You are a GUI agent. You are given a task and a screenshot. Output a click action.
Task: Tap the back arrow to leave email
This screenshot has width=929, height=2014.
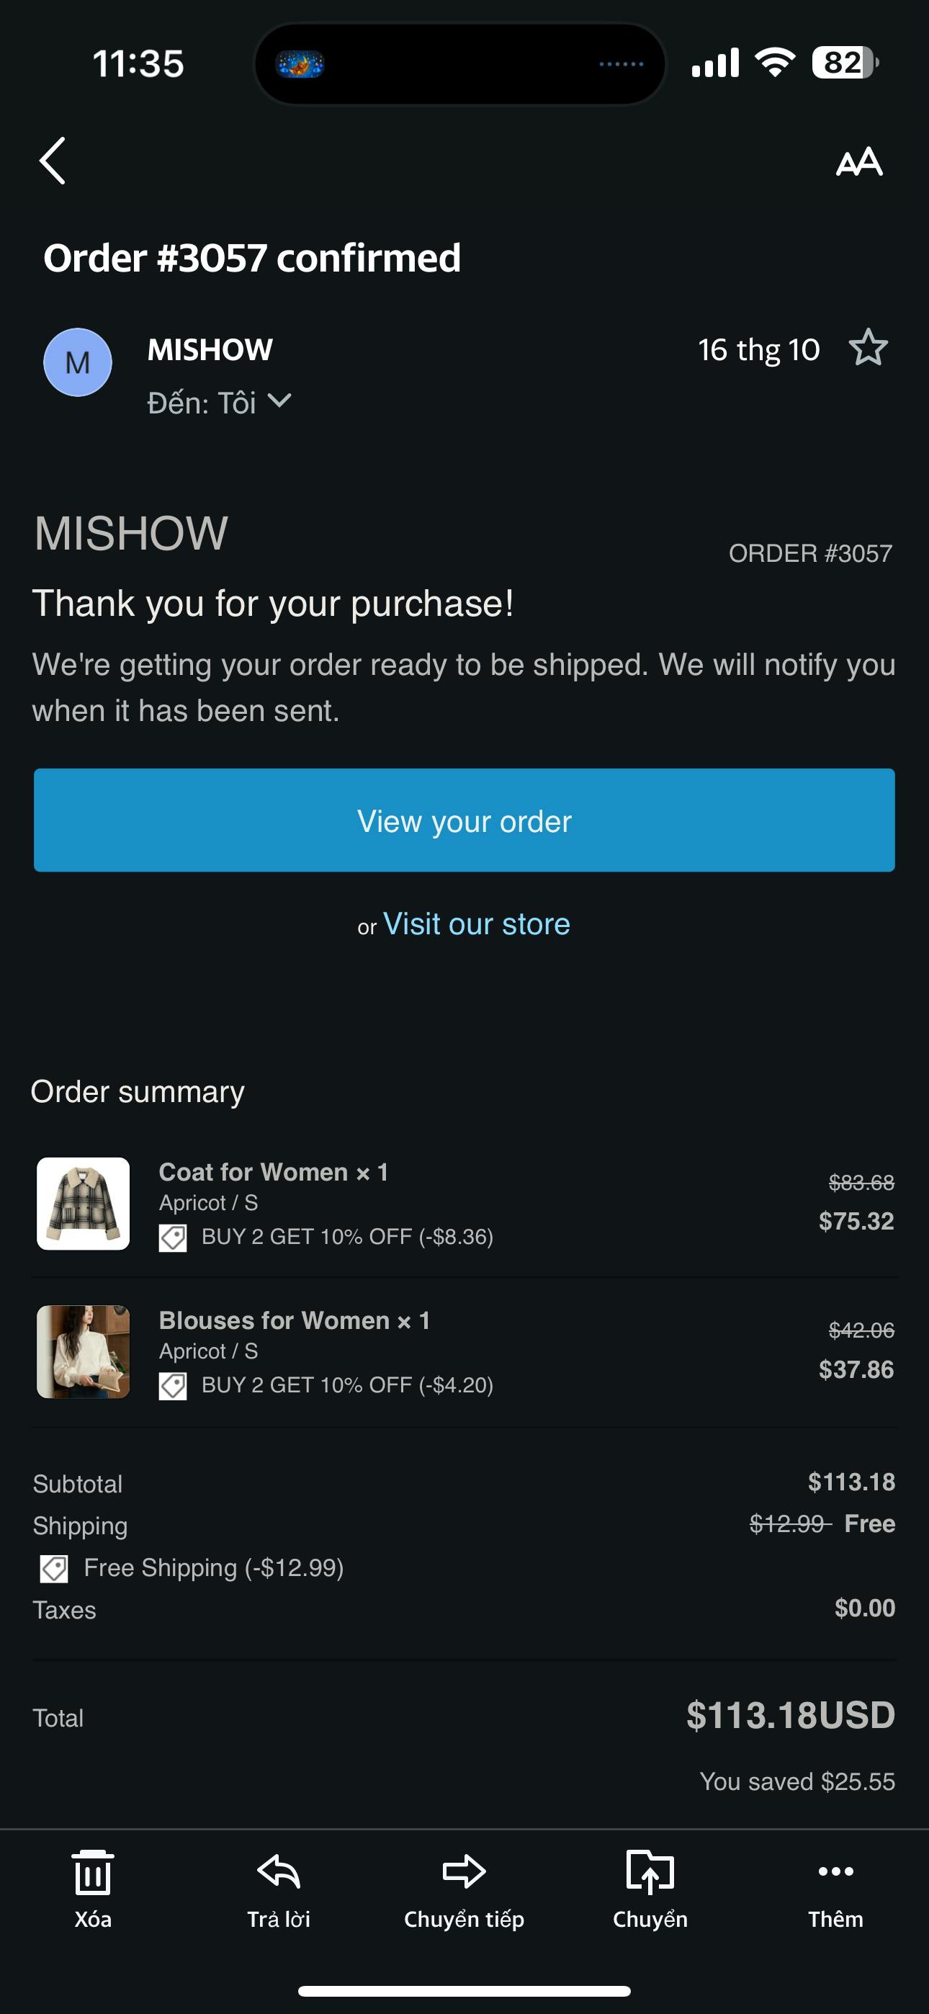pos(53,161)
